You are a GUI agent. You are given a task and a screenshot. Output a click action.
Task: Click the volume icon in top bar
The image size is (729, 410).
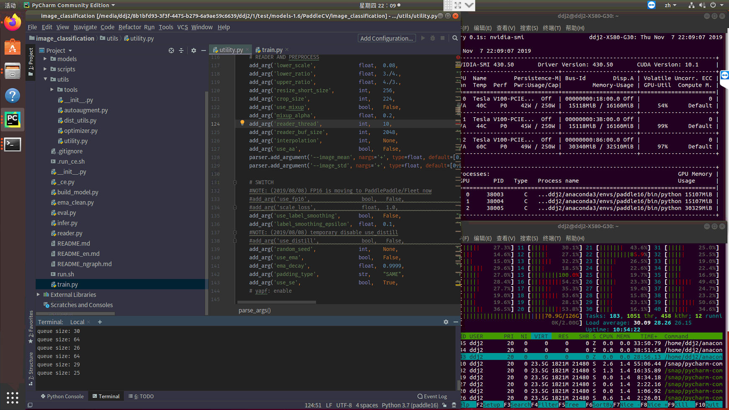click(702, 5)
